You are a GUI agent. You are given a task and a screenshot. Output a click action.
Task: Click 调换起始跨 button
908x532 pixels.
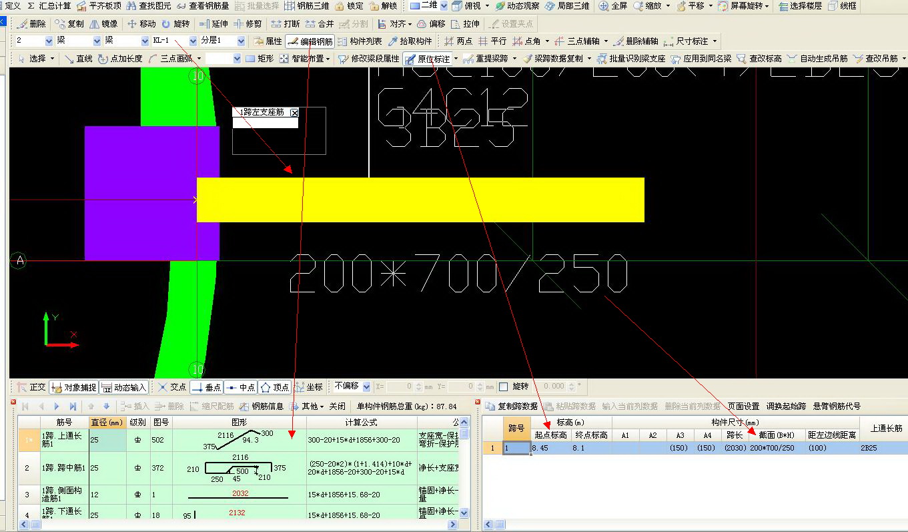(786, 406)
